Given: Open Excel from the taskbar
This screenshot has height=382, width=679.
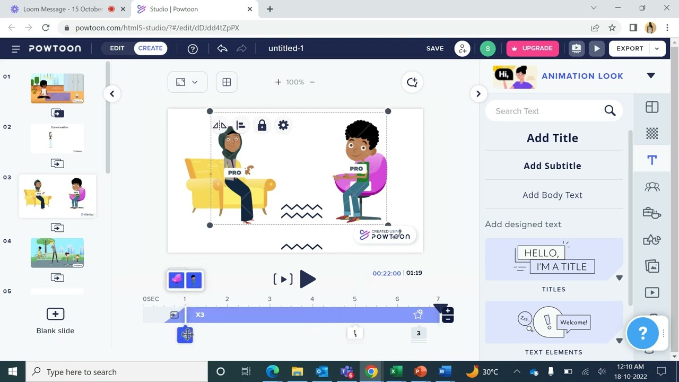Looking at the screenshot, I should point(395,372).
